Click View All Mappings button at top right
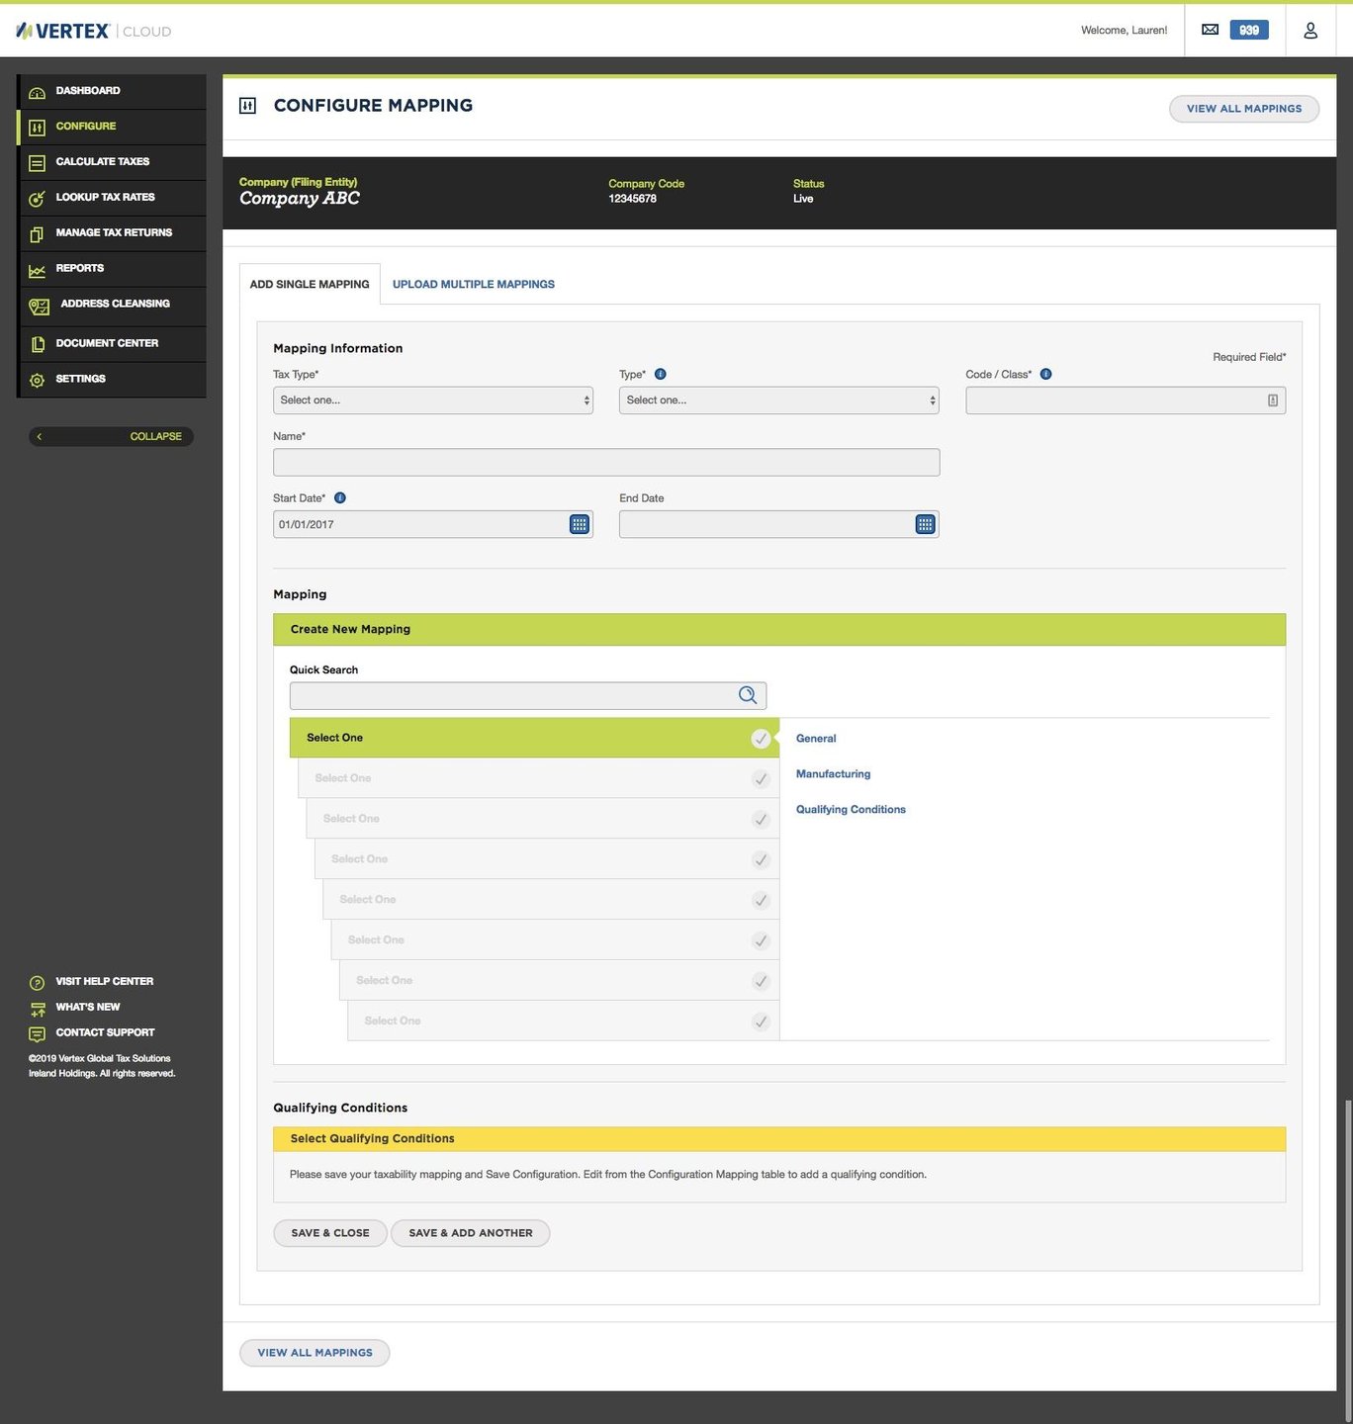Screen dimensions: 1353x1424 1244,109
